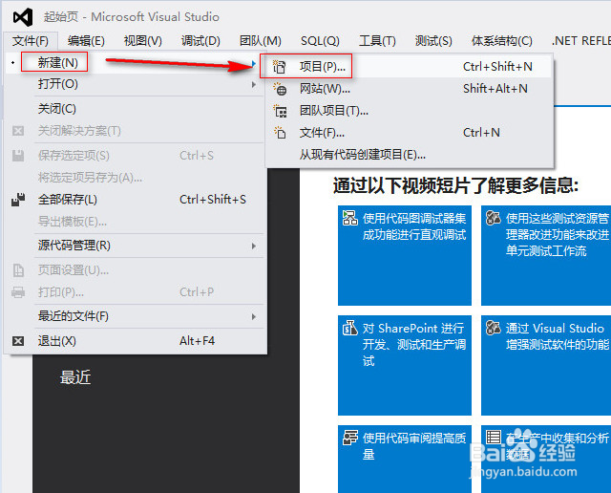Click the greyed Print printer icon
Viewport: 611px width, 493px height.
click(18, 292)
